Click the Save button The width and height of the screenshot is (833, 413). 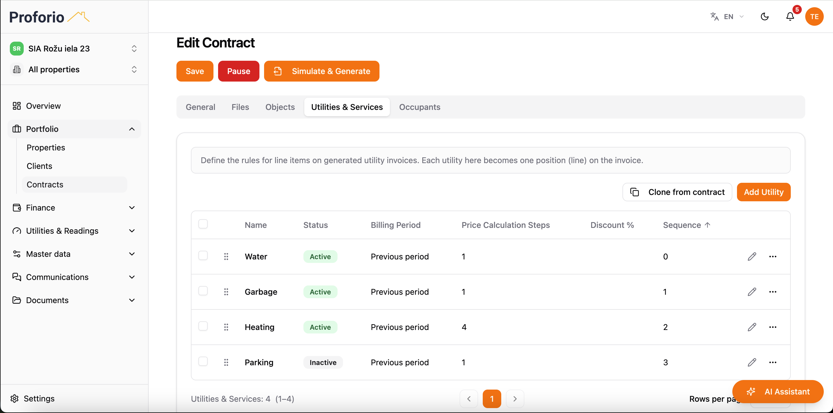[x=195, y=71]
